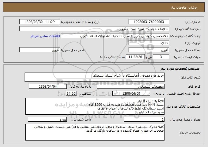Select the unit of measure field پروژه
Screen dimensions: 208x147
[47, 119]
